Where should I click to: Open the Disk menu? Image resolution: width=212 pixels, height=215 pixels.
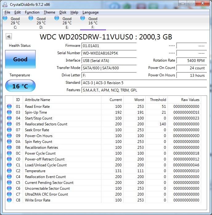63,12
